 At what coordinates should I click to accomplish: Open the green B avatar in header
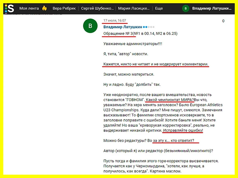(186, 8)
